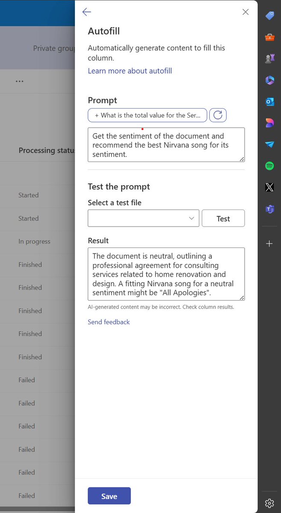Select the In progress status cell
The height and width of the screenshot is (513, 281).
[x=34, y=242]
